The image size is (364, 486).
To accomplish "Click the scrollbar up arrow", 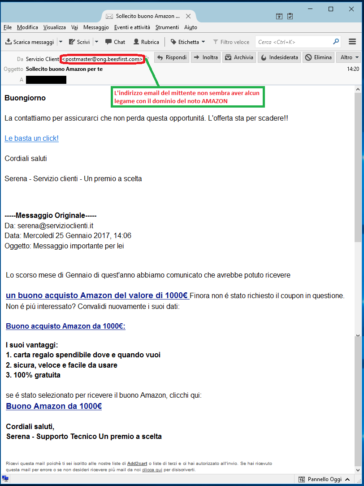I will 357,89.
